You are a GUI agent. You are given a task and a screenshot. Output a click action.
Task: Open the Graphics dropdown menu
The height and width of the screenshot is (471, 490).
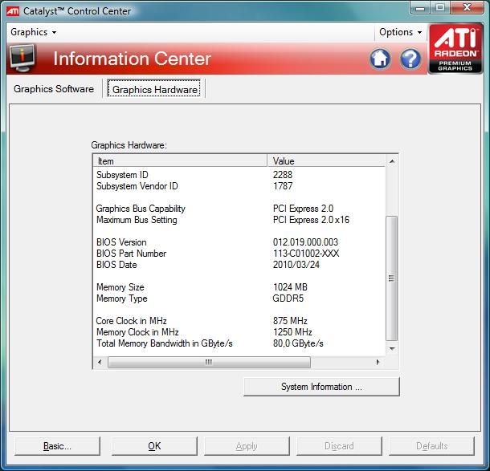click(x=34, y=32)
